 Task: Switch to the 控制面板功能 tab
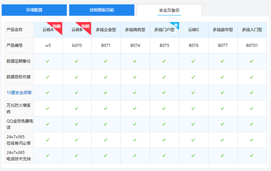102,10
